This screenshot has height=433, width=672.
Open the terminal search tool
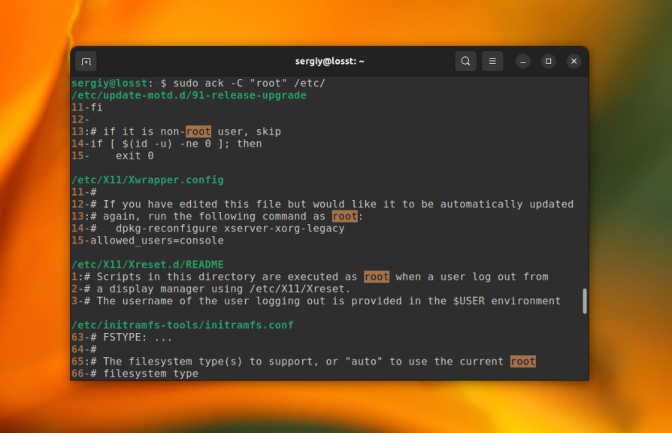click(465, 62)
